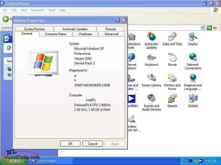221x165 pixels.
Task: Click the taskbar clock showing 6:02 PM
Action: (x=211, y=161)
